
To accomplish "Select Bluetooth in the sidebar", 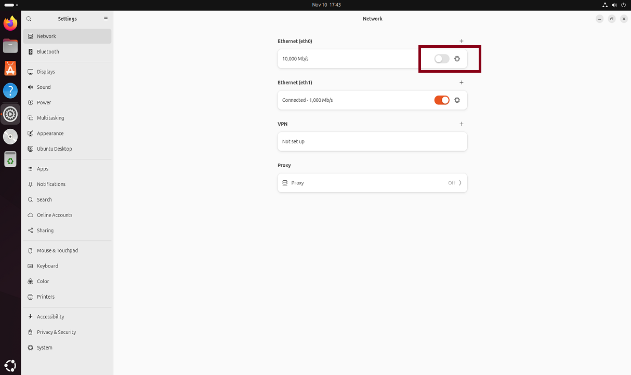I will pos(48,52).
